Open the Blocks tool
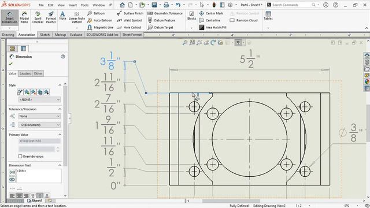 coord(191,16)
